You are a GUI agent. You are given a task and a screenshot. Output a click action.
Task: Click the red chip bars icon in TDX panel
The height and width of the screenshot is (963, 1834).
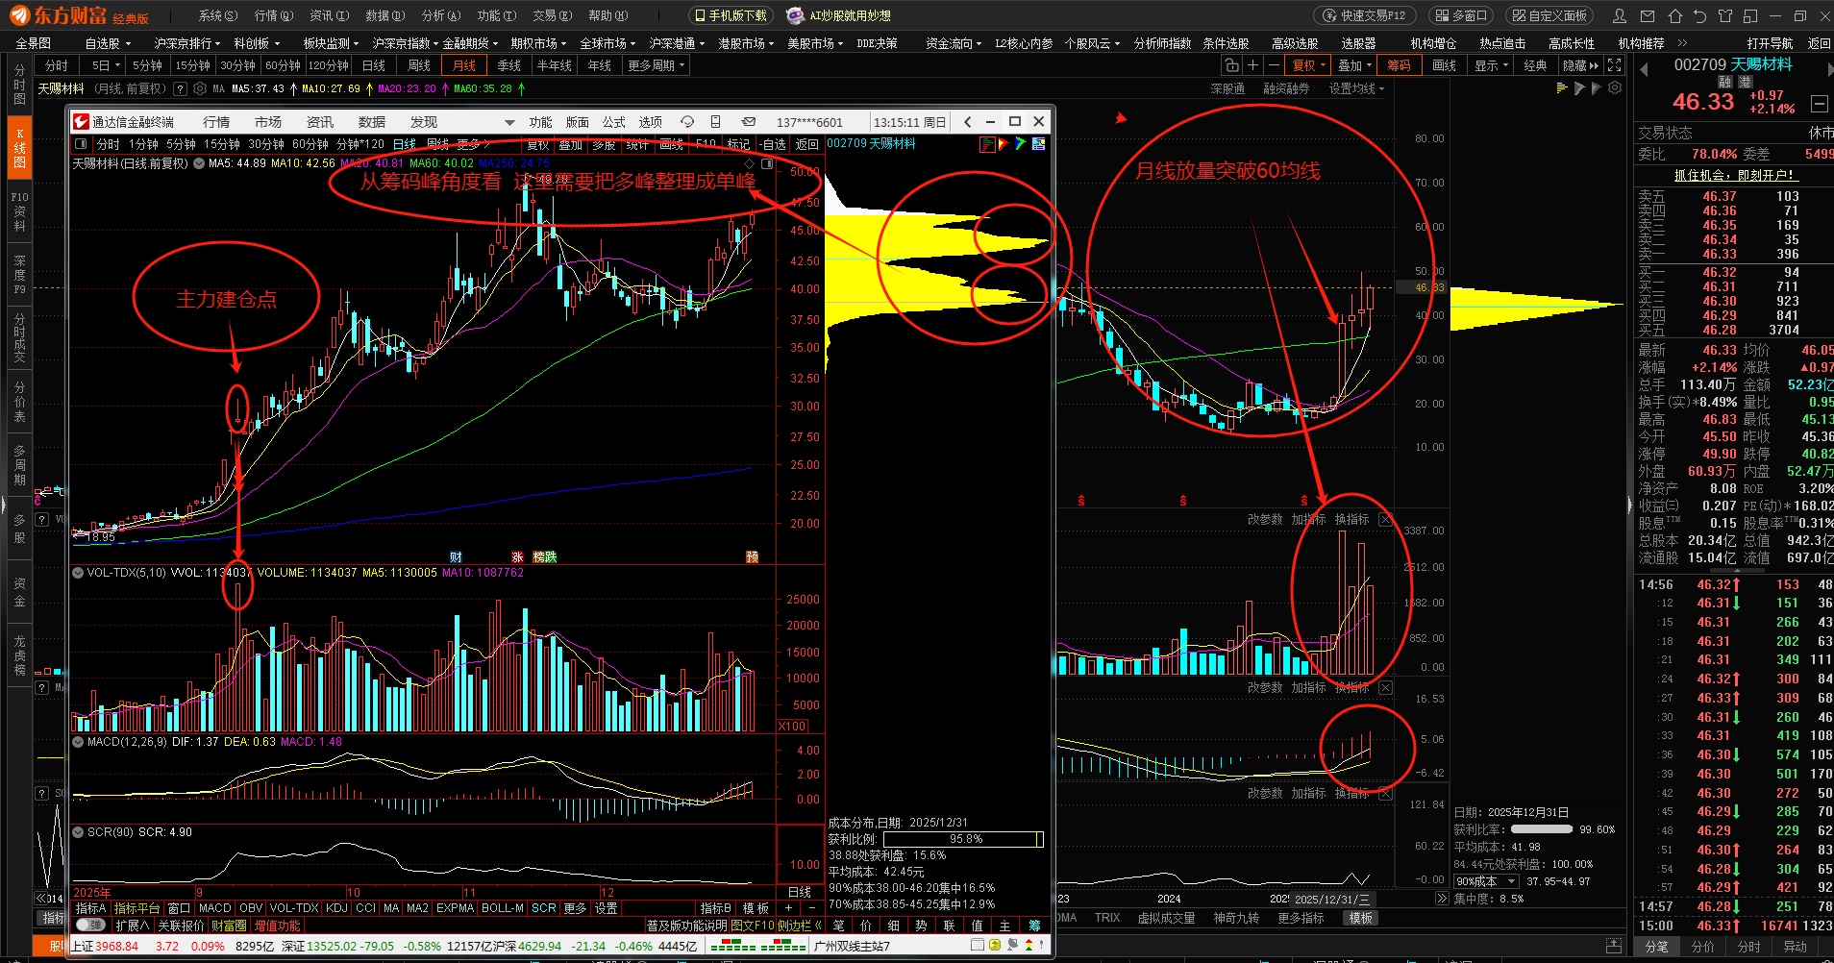tap(986, 144)
